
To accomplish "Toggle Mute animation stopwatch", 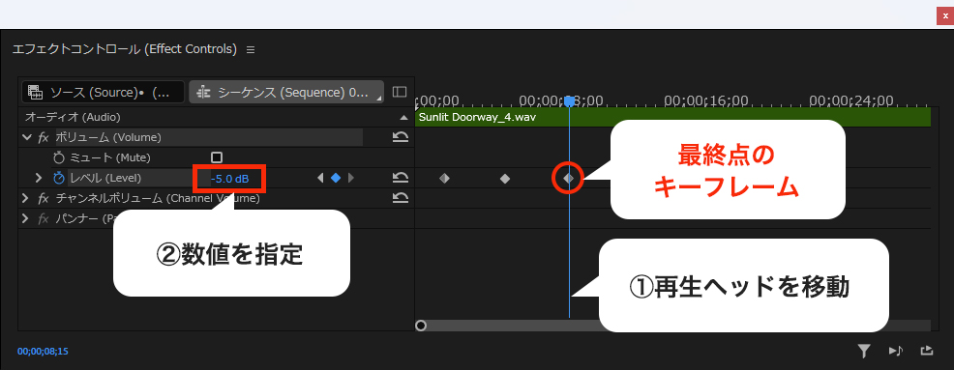I will click(x=59, y=158).
